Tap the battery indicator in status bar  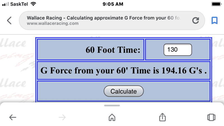216,4
